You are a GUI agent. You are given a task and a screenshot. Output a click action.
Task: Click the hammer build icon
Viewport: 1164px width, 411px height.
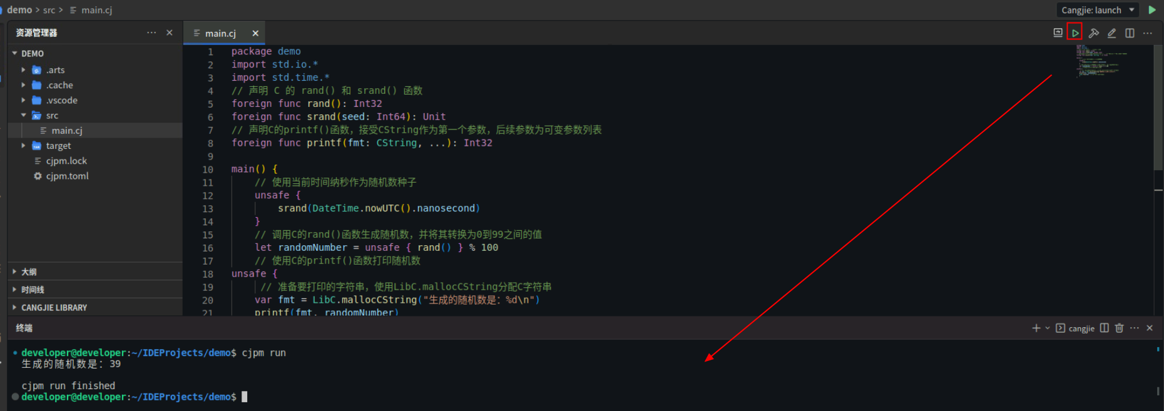pyautogui.click(x=1093, y=33)
